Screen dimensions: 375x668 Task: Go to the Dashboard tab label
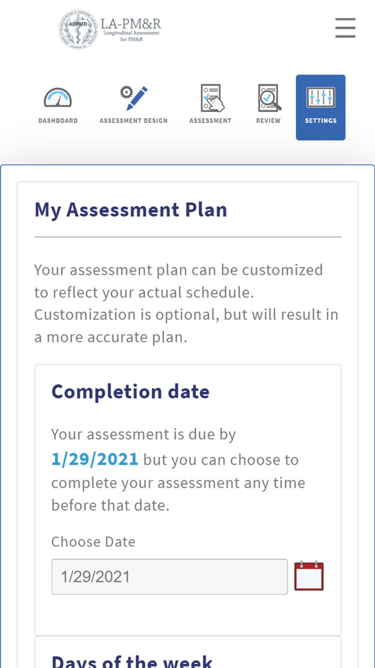[58, 121]
